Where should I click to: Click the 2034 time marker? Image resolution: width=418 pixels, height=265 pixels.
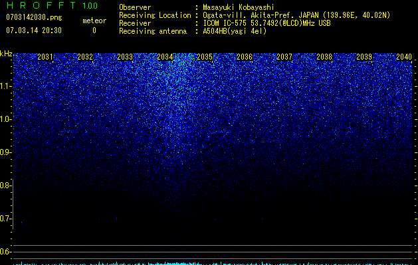click(x=165, y=57)
